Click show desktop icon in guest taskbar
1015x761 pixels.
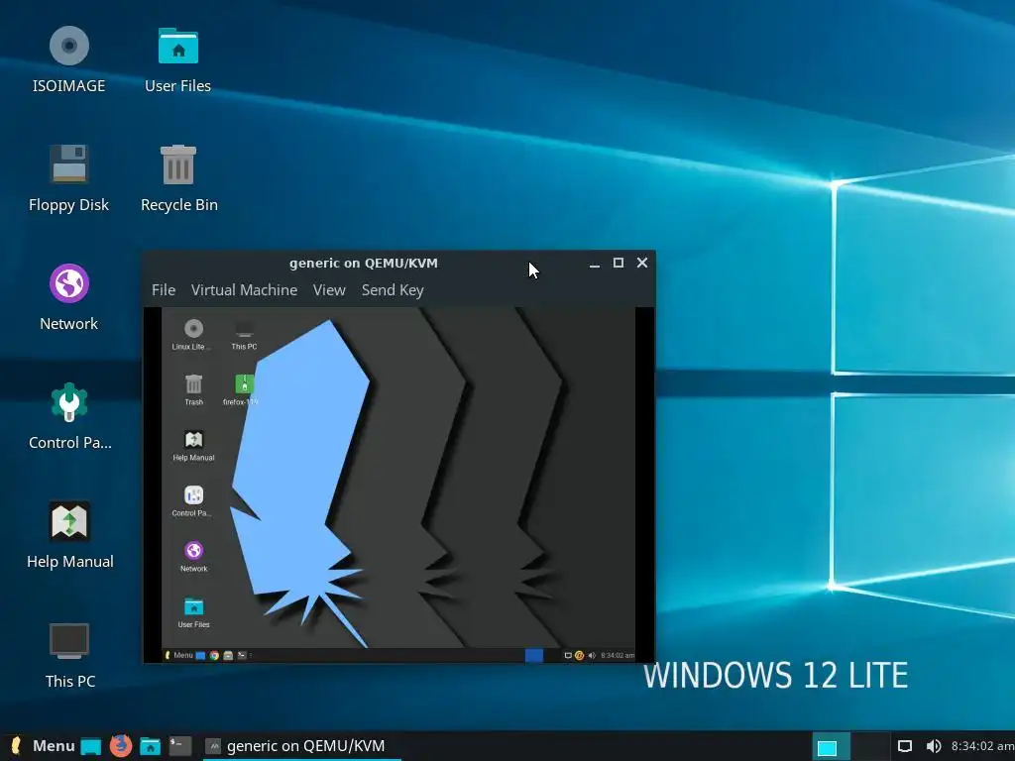(200, 656)
